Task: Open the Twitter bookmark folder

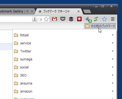Action: point(64,51)
